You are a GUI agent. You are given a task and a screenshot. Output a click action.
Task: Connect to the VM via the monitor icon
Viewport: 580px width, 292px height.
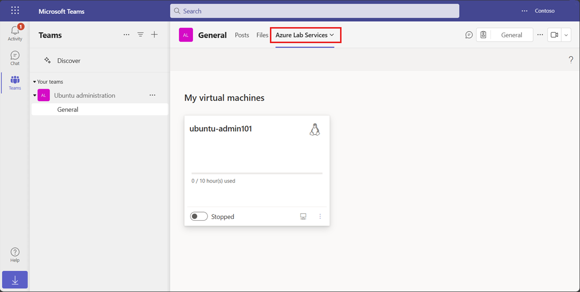303,216
